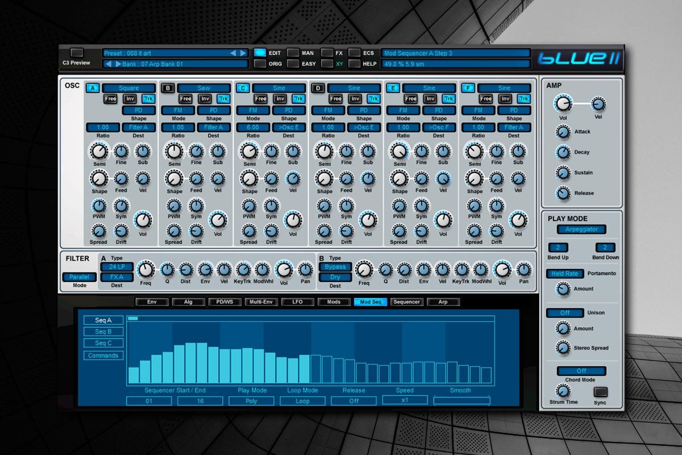Open Filter Mode Parallel dropdown
The height and width of the screenshot is (455, 682).
[x=79, y=277]
